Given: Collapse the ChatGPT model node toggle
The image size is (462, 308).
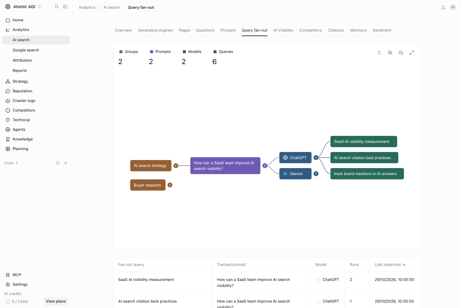Looking at the screenshot, I should point(316,158).
